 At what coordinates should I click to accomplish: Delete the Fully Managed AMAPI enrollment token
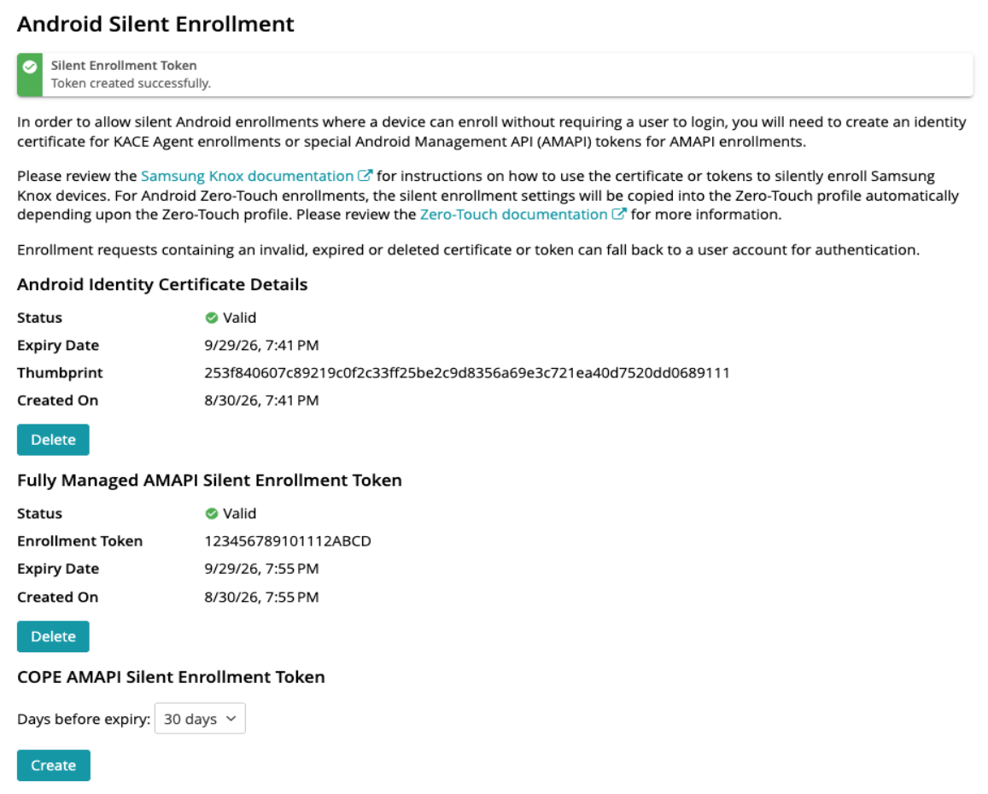53,636
